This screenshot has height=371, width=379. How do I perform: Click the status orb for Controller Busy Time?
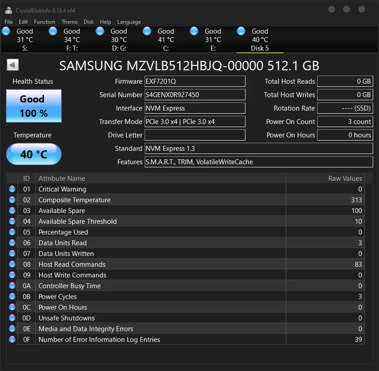click(12, 286)
